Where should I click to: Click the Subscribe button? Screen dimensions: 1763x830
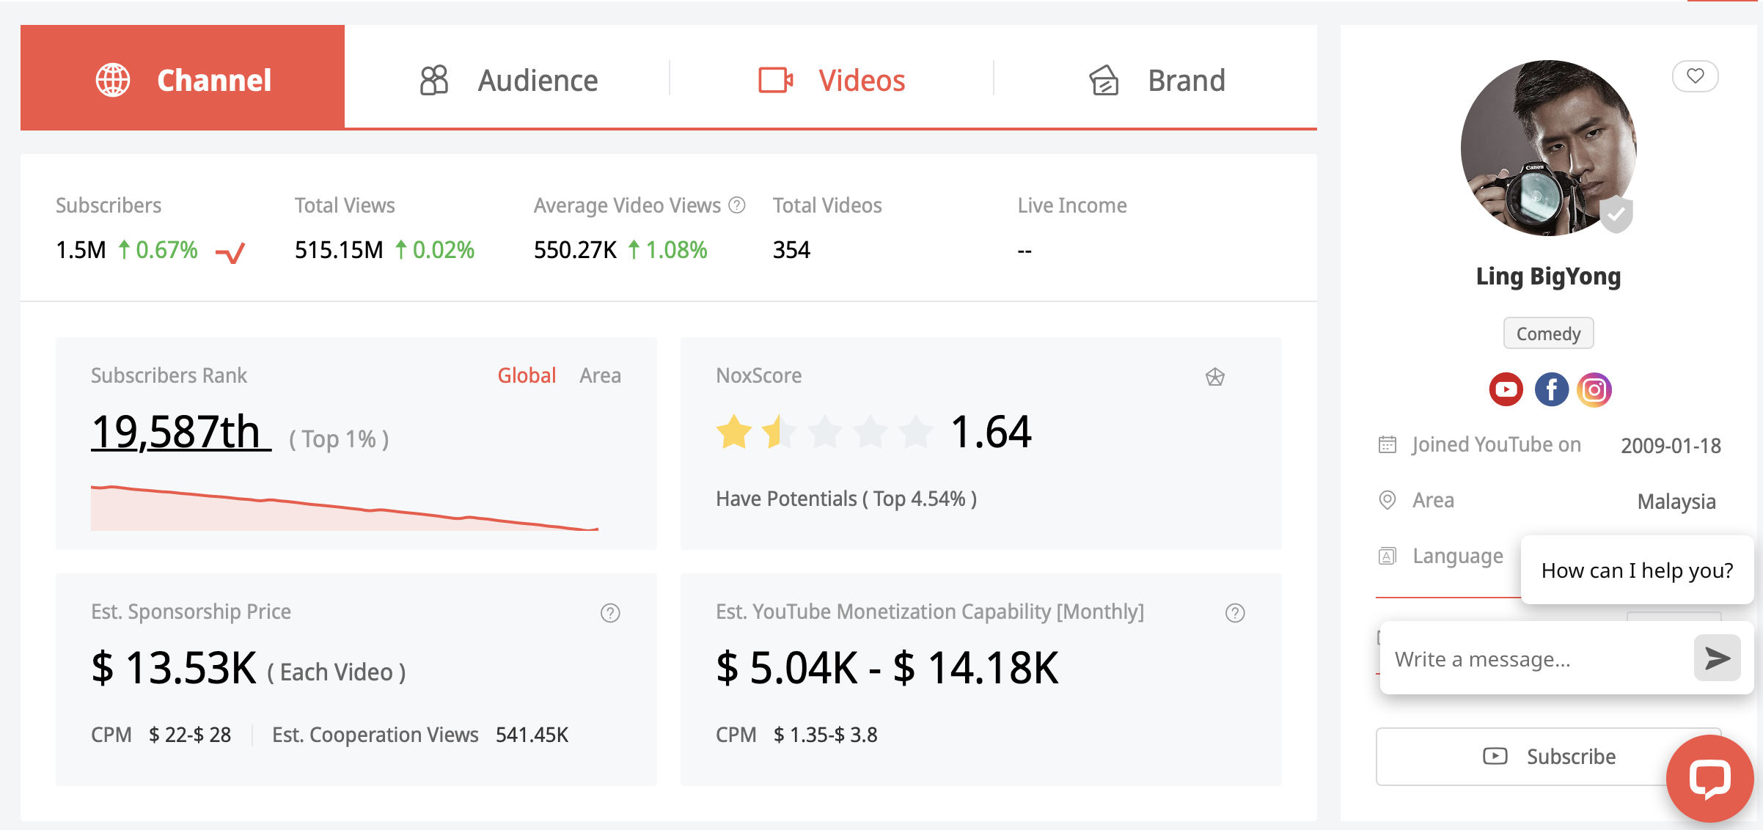1549,756
